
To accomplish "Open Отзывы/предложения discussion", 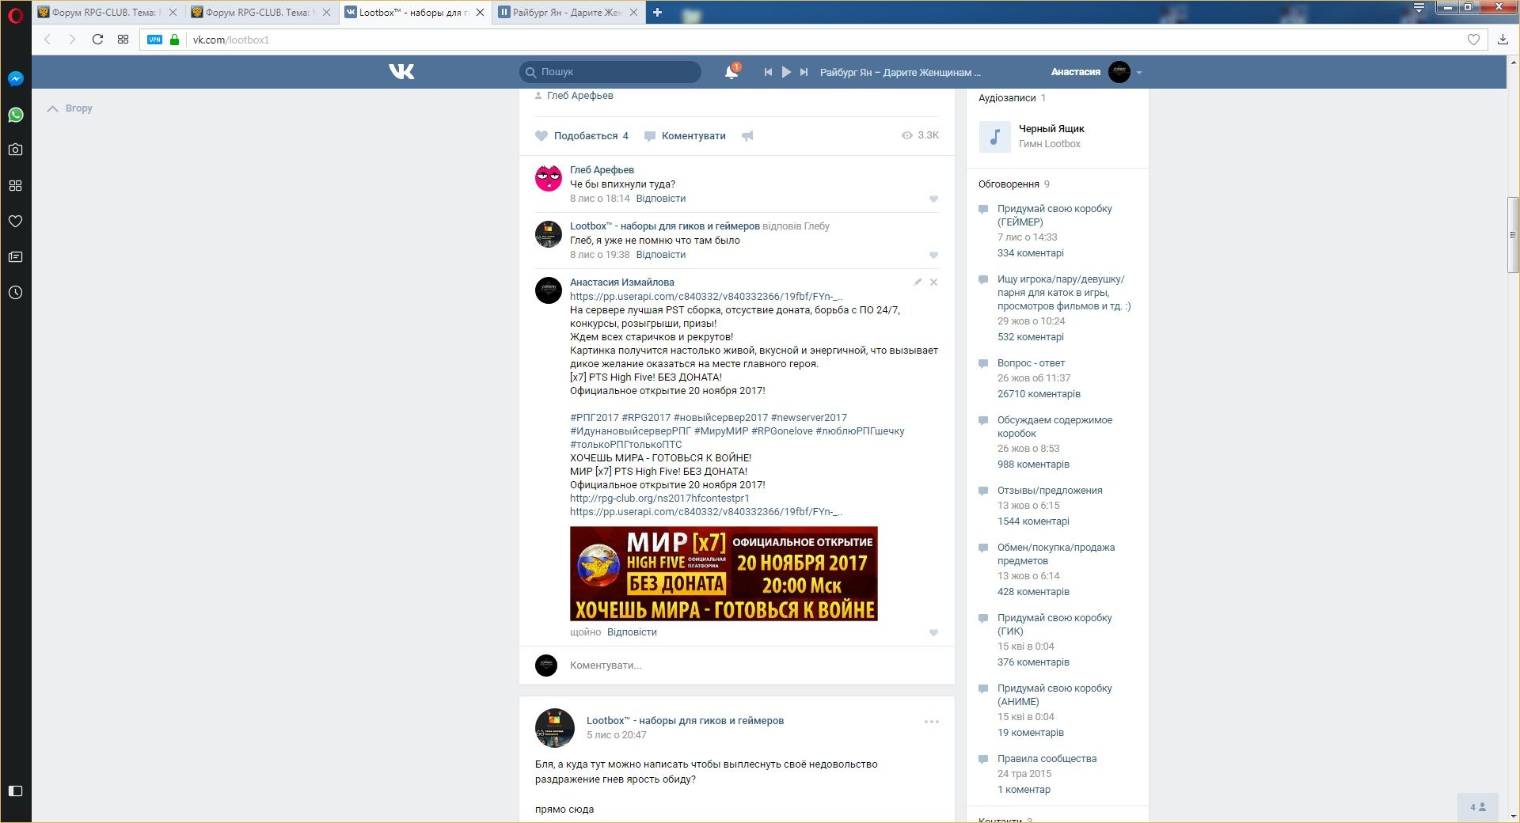I will tap(1050, 491).
